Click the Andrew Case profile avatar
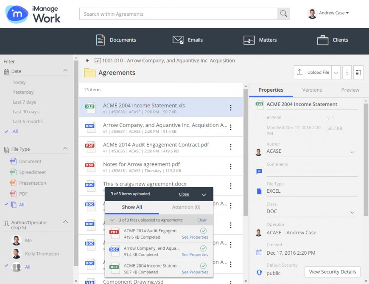Image resolution: width=369 pixels, height=284 pixels. (x=312, y=14)
